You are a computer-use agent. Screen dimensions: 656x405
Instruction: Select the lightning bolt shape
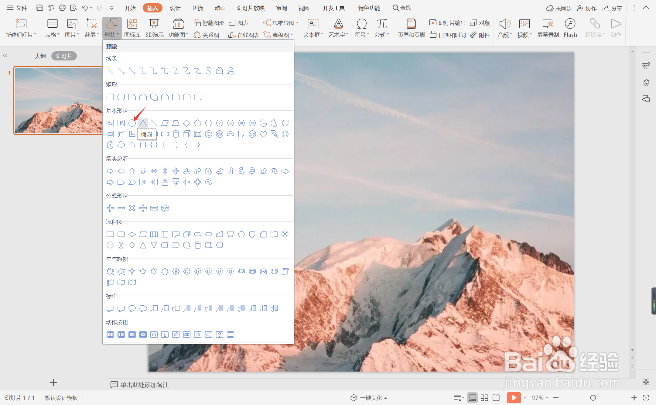[274, 134]
